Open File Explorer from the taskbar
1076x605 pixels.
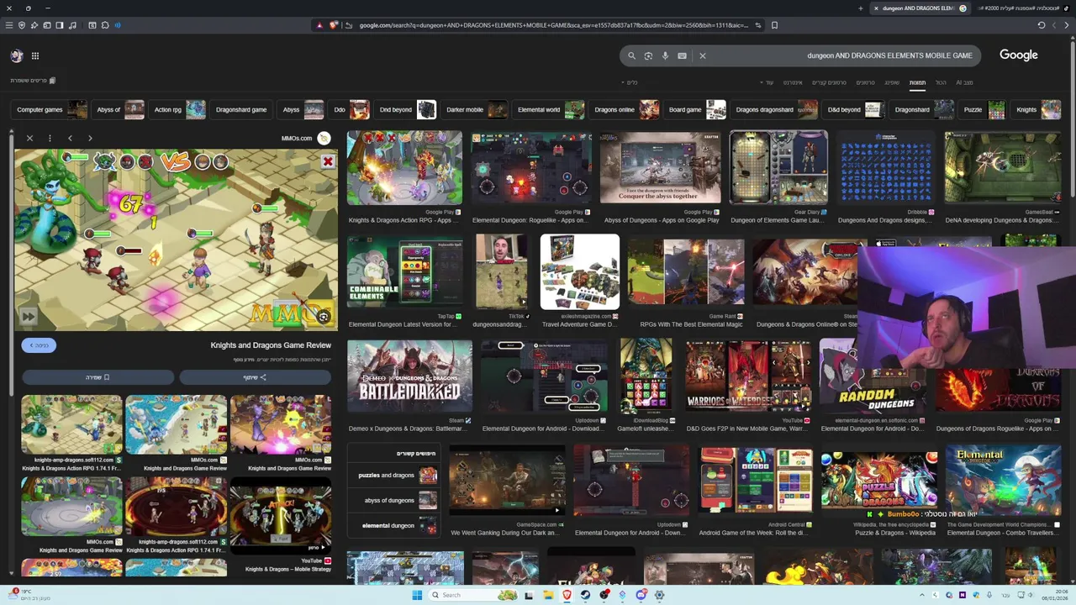click(x=547, y=595)
